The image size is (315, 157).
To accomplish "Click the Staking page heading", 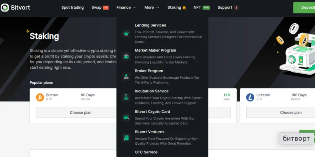I will (44, 36).
